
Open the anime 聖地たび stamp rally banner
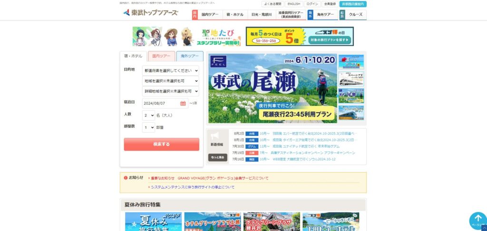tap(186, 37)
